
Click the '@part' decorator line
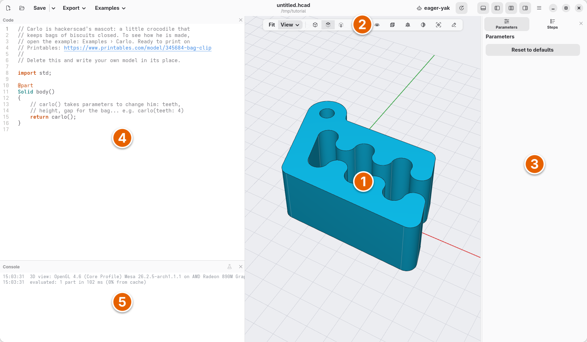tap(26, 85)
